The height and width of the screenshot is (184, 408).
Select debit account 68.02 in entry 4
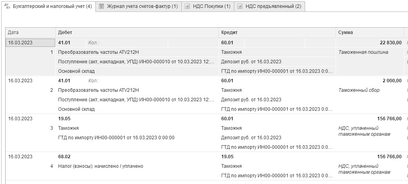64,156
